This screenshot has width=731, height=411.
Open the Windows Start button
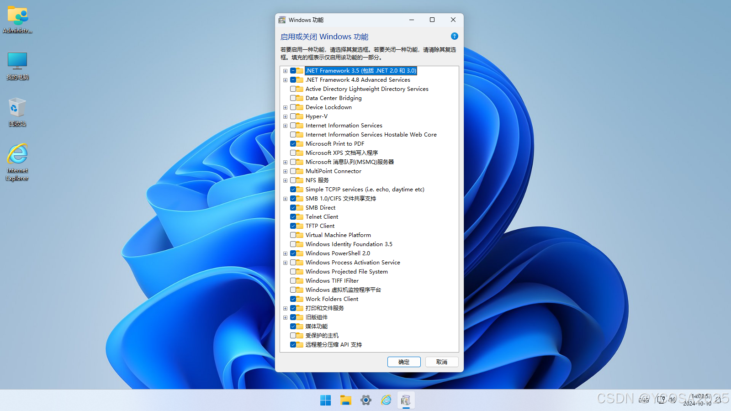point(326,400)
